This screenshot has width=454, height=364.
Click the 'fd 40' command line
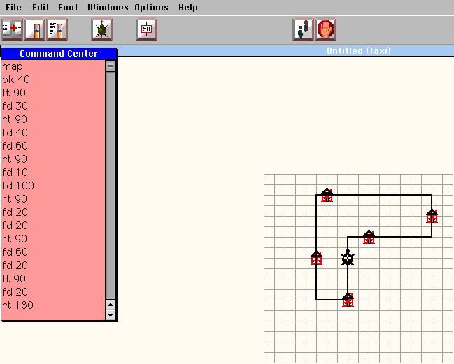[15, 133]
